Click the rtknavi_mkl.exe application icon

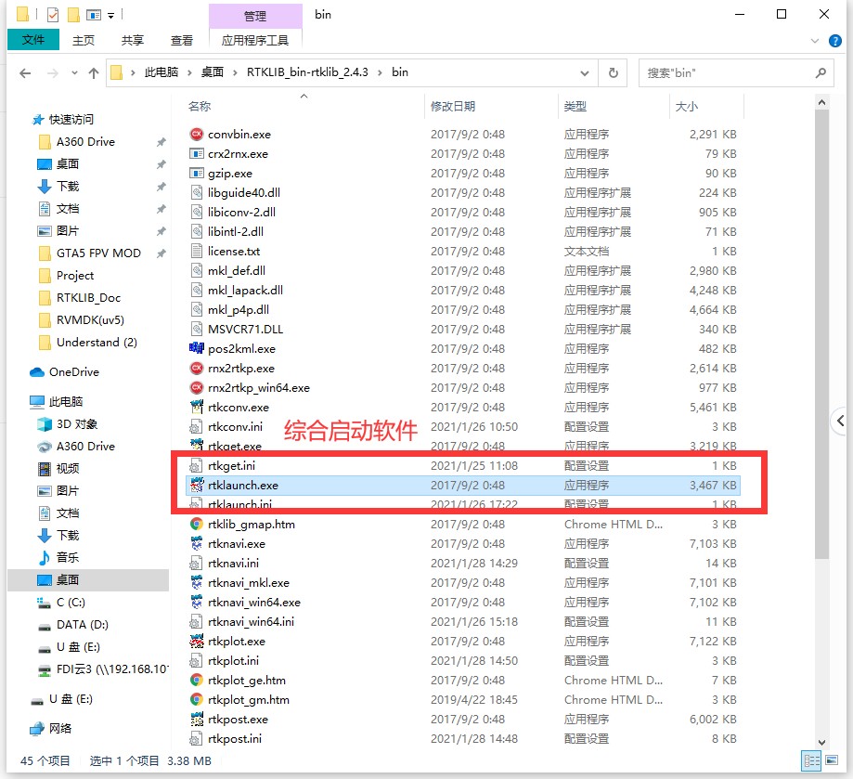tap(197, 582)
